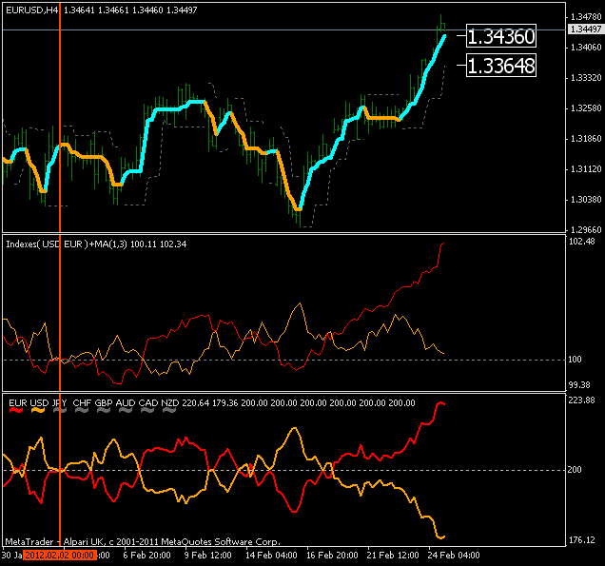
Task: Click the 21 Feb 12:00 time axis label
Action: point(393,556)
